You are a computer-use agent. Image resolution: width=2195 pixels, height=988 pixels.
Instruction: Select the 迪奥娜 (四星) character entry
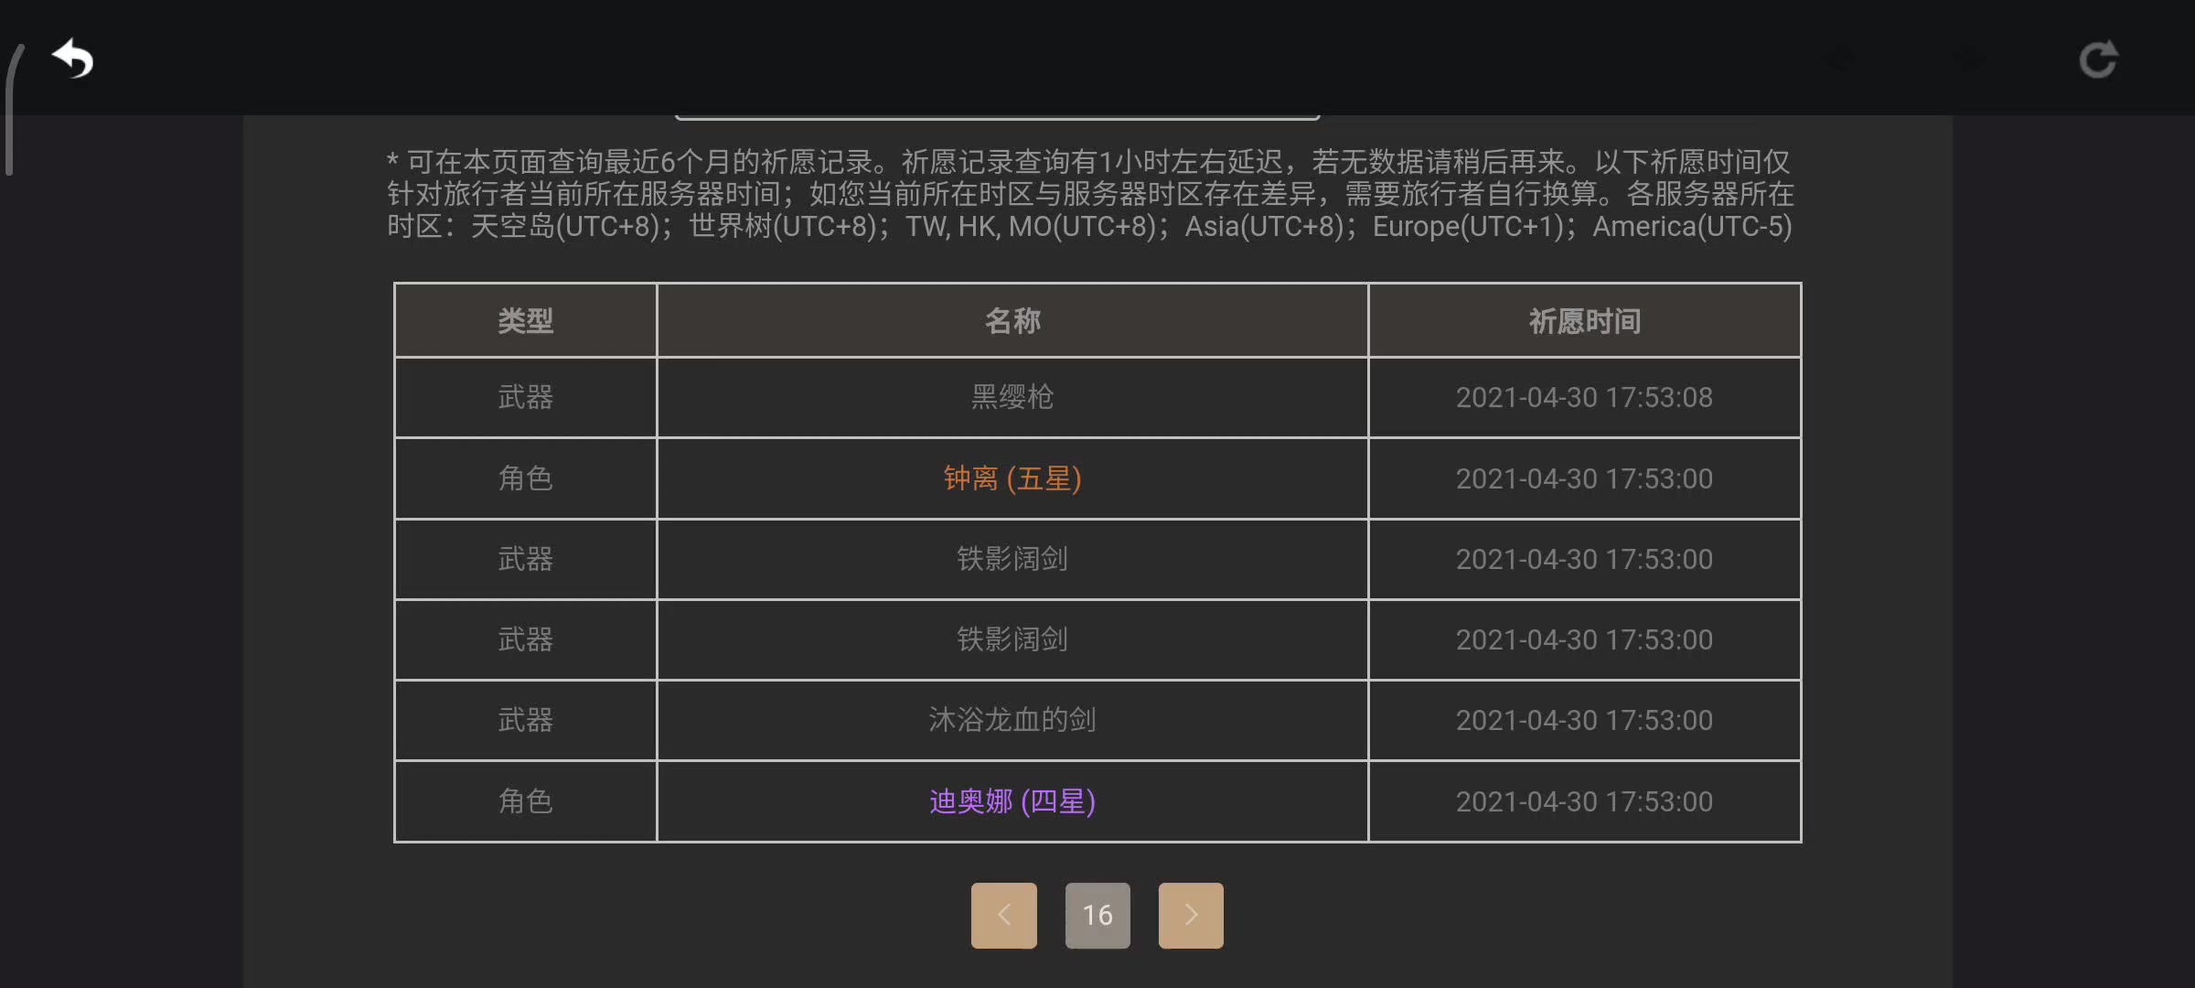1012,801
